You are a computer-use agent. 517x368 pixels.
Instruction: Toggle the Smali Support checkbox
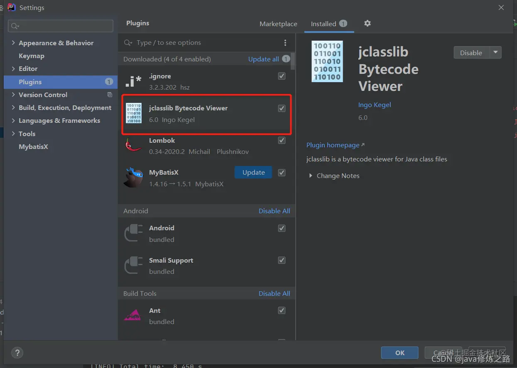click(282, 260)
